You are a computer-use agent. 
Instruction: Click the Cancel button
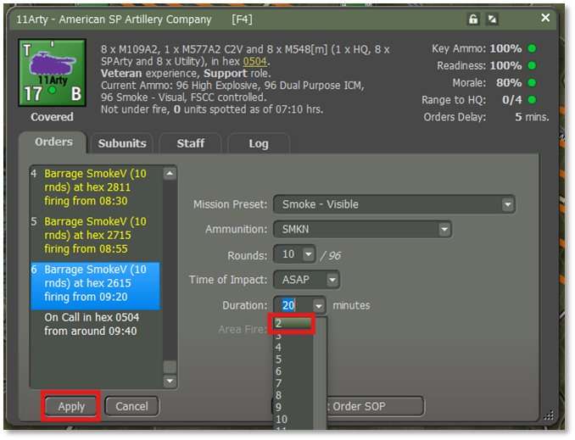point(131,406)
